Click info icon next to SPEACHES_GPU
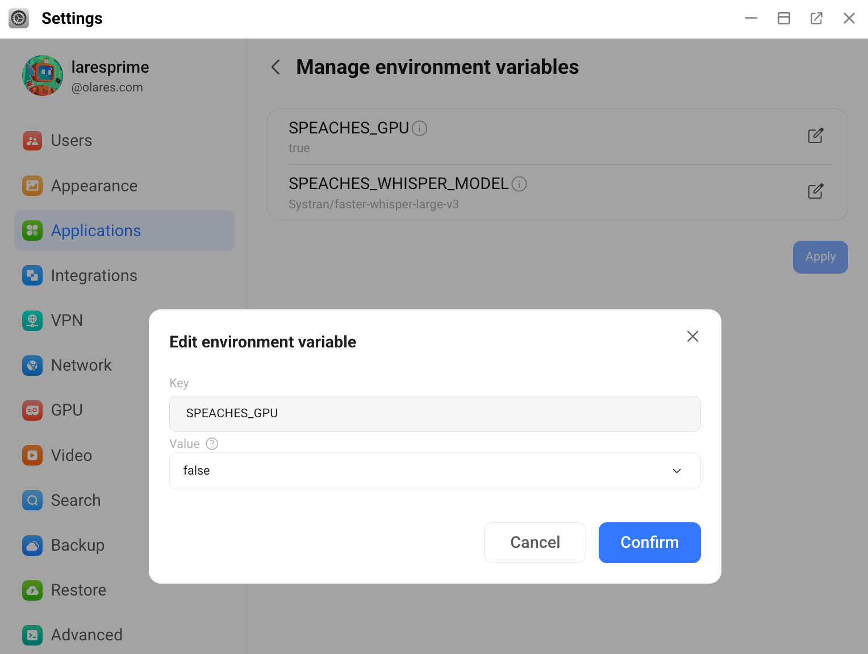 [x=419, y=129]
